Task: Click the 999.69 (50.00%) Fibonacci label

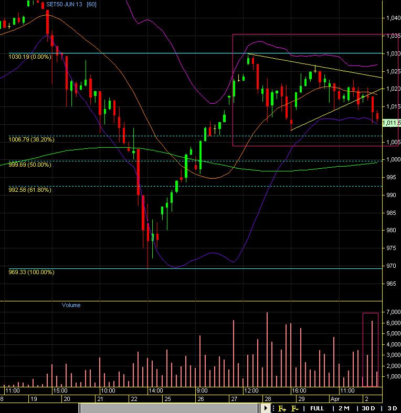Action: pyautogui.click(x=30, y=165)
